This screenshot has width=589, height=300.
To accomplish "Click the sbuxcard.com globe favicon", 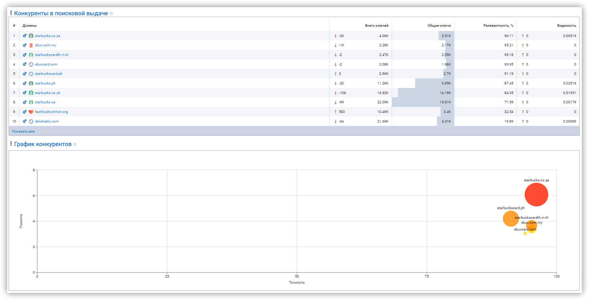I will click(31, 64).
